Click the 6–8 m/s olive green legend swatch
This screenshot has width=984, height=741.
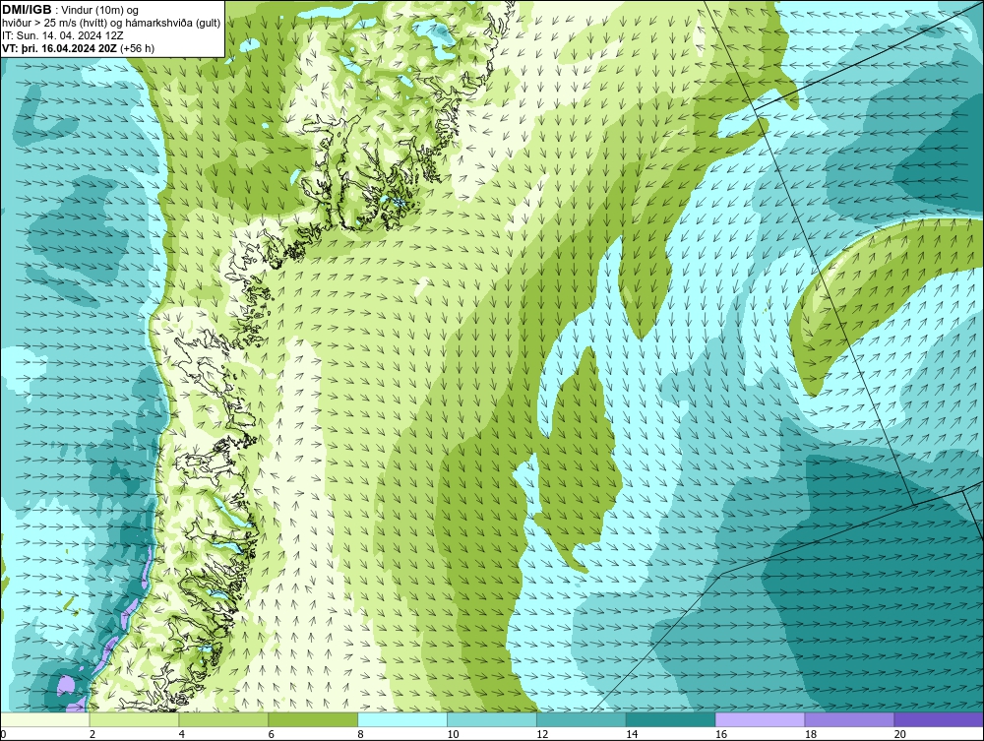coord(313,719)
